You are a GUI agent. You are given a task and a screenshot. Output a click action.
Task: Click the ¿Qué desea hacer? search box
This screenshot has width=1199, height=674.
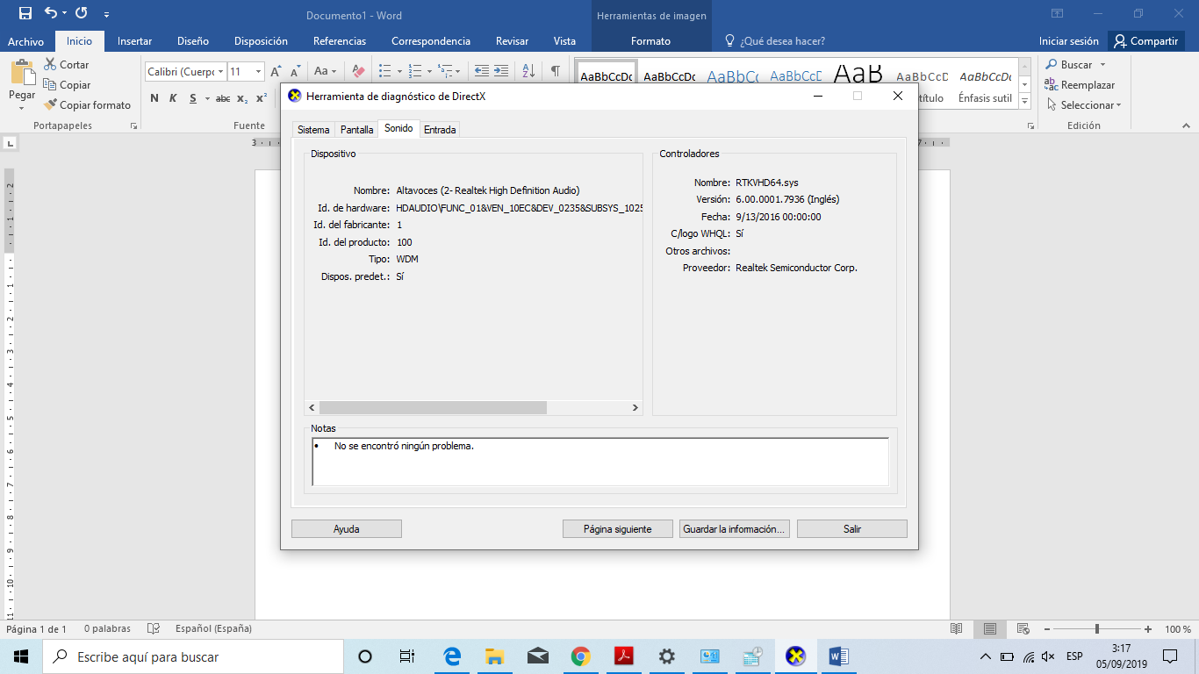click(x=774, y=41)
